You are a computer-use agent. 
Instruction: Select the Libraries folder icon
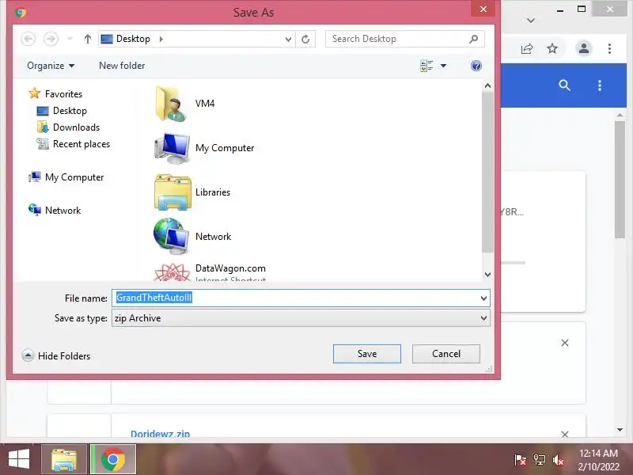coord(172,192)
